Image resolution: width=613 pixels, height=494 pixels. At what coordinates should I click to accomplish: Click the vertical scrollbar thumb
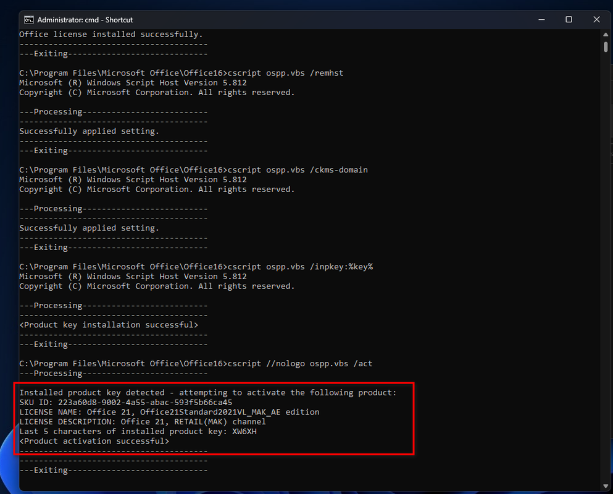[x=606, y=47]
